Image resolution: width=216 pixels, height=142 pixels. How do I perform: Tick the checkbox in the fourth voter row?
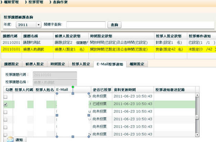pos(5,120)
